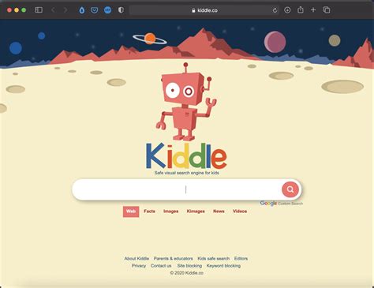Open the blue speech bubble extension

point(107,10)
